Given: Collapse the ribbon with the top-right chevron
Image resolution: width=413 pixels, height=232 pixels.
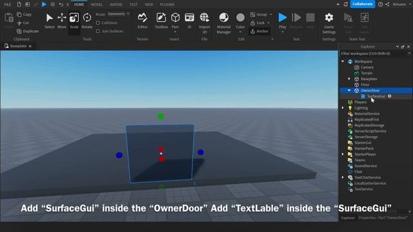Looking at the screenshot, I should pos(338,5).
